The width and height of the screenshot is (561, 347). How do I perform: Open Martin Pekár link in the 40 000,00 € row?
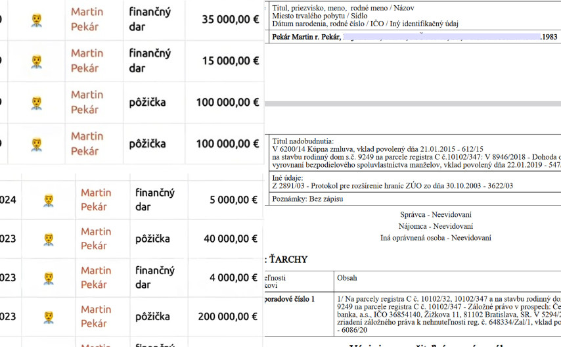[x=96, y=239]
